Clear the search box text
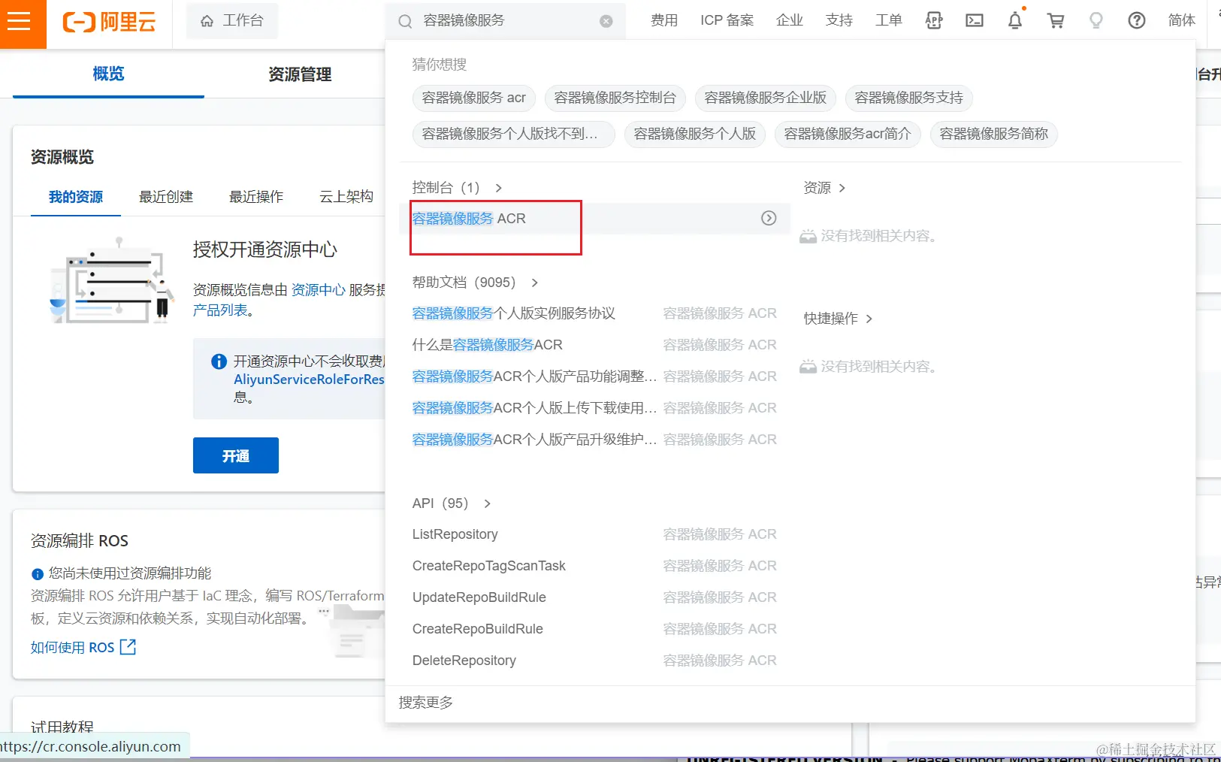Image resolution: width=1221 pixels, height=762 pixels. (606, 22)
